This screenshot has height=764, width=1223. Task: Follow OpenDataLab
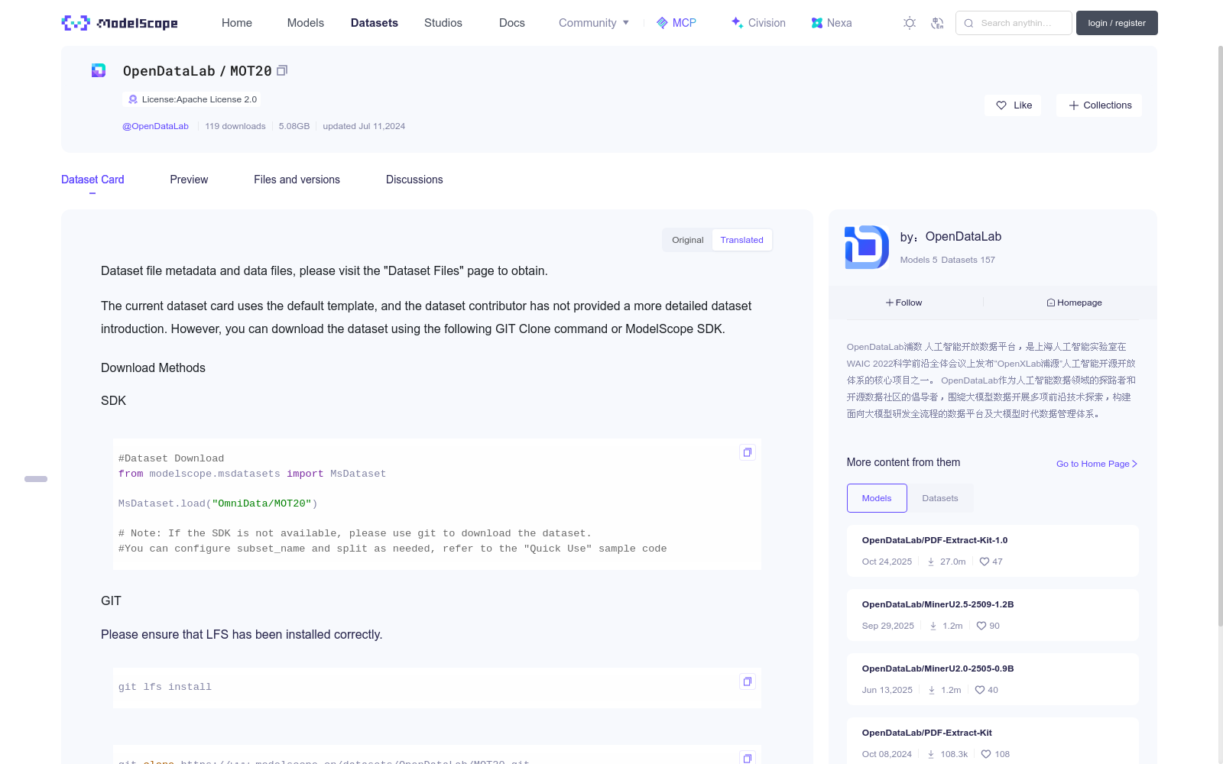pos(903,303)
